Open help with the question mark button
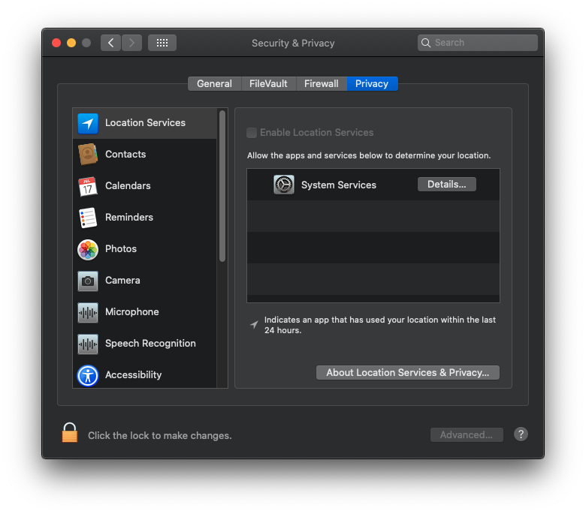The width and height of the screenshot is (586, 514). pos(521,434)
